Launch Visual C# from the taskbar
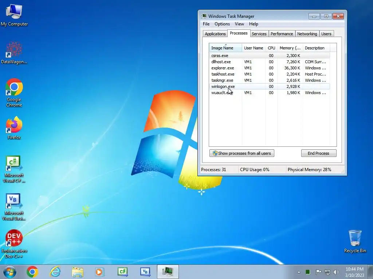373x279 pixels. (122, 272)
